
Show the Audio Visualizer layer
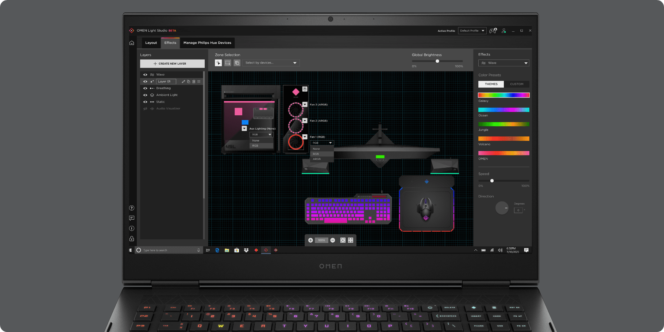[x=145, y=109]
